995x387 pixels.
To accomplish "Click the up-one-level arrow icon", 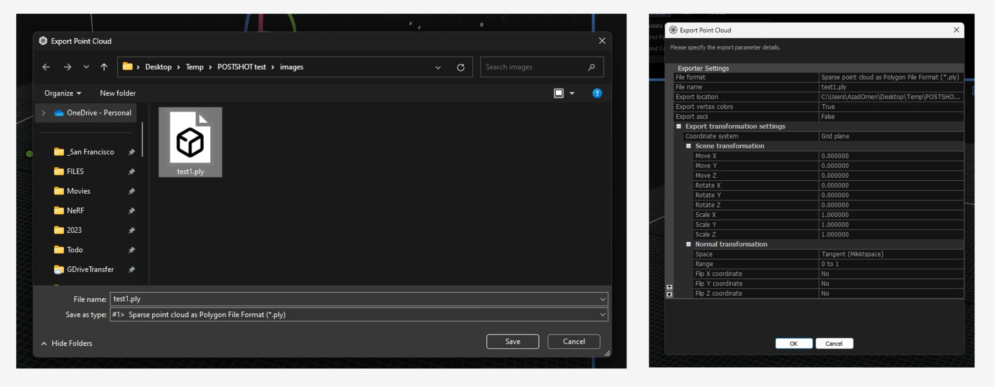I will pyautogui.click(x=103, y=67).
